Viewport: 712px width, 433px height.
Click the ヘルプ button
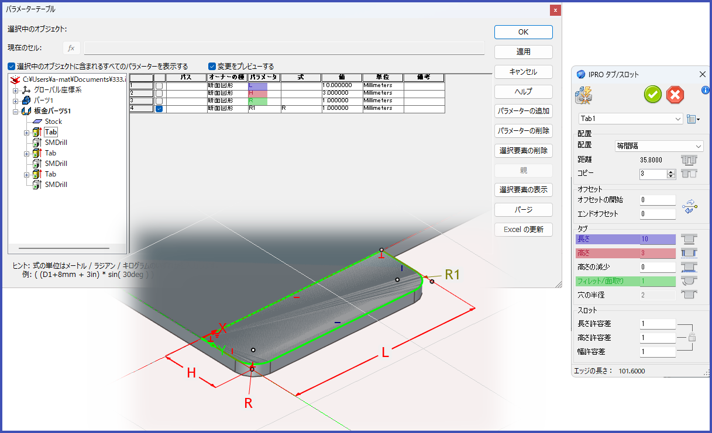coord(523,92)
